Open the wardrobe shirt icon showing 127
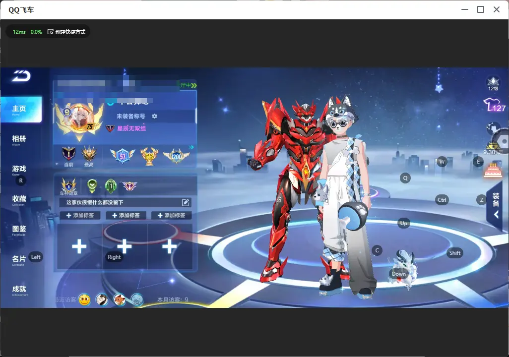Image resolution: width=509 pixels, height=357 pixels. coord(495,105)
